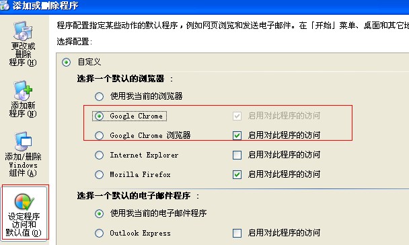This screenshot has height=245, width=409.
Task: Choose Outlook Express as email program
Action: 99,233
